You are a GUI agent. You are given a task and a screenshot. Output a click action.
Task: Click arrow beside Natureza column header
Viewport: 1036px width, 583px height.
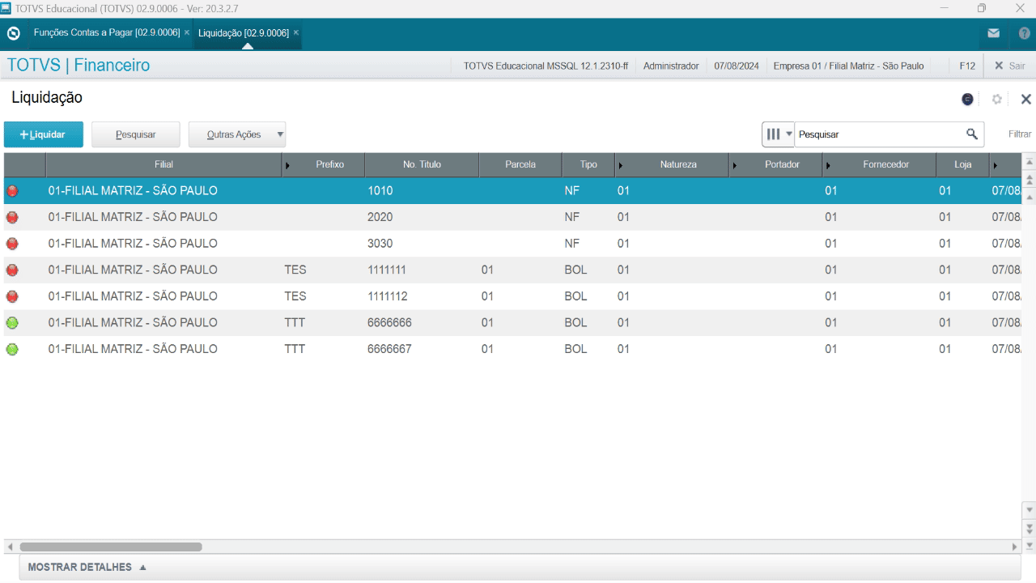(620, 165)
